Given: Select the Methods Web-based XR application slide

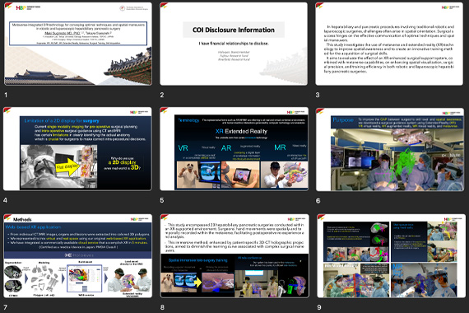Looking at the screenshot, I should tap(78, 256).
